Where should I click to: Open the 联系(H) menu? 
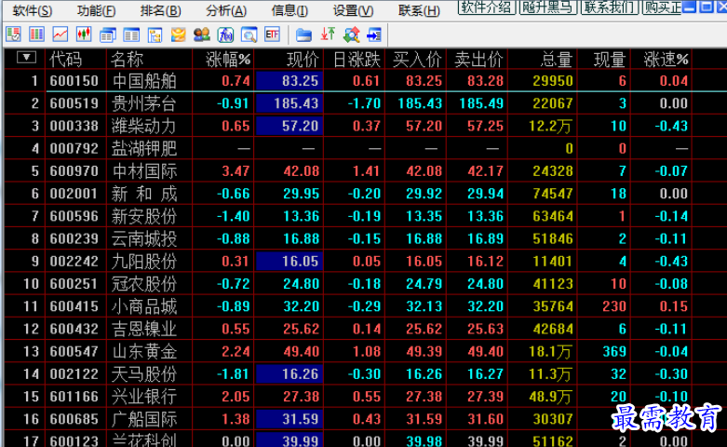coord(419,10)
